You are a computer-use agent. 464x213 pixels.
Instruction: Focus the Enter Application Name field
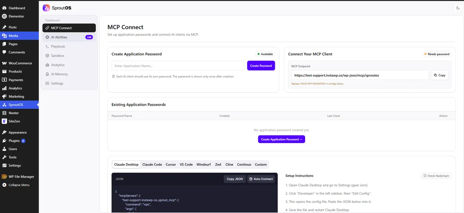coord(178,66)
